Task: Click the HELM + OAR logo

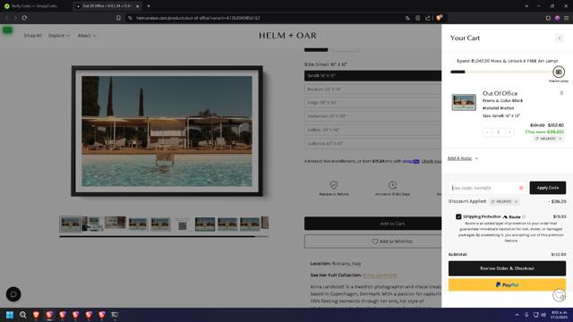Action: click(x=287, y=36)
